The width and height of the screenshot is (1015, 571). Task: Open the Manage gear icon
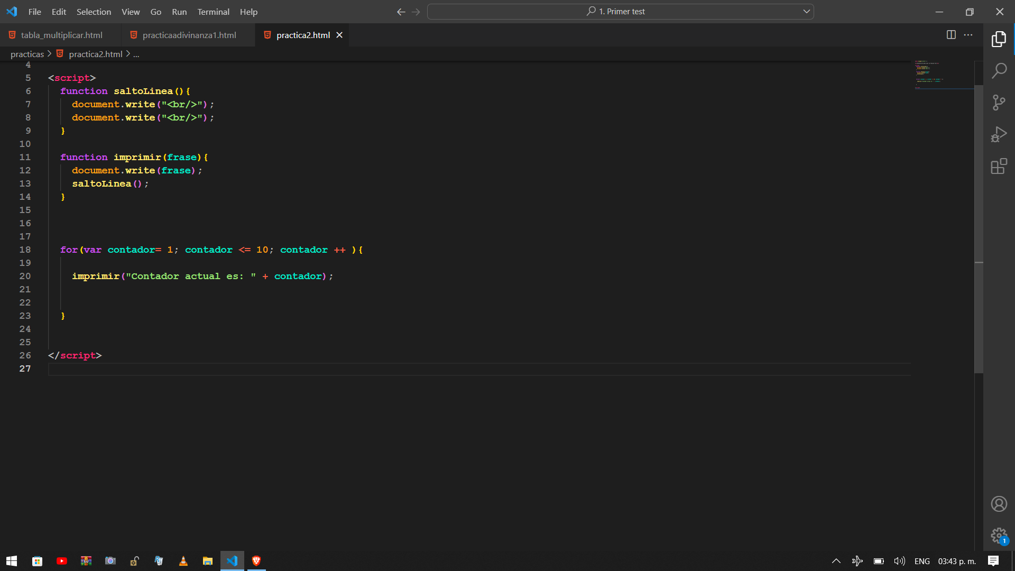pos(999,536)
